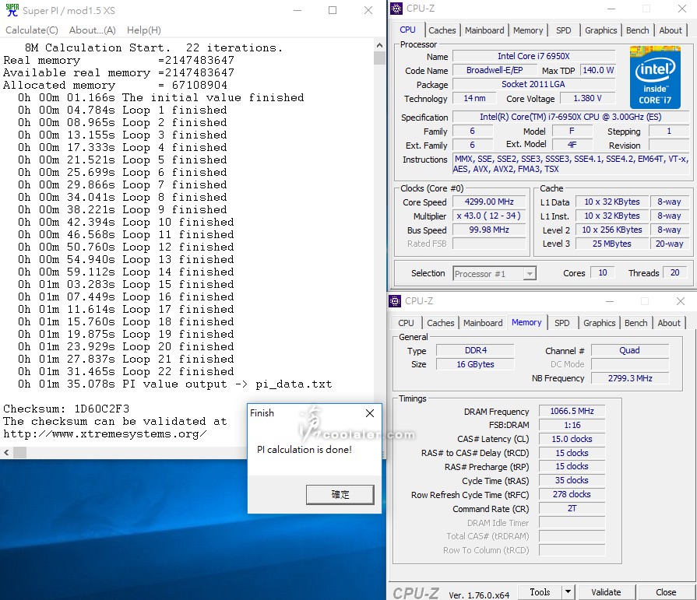Click the Close button in CPU-Z
The width and height of the screenshot is (697, 600).
(x=666, y=592)
